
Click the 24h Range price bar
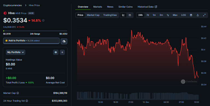point(35,31)
